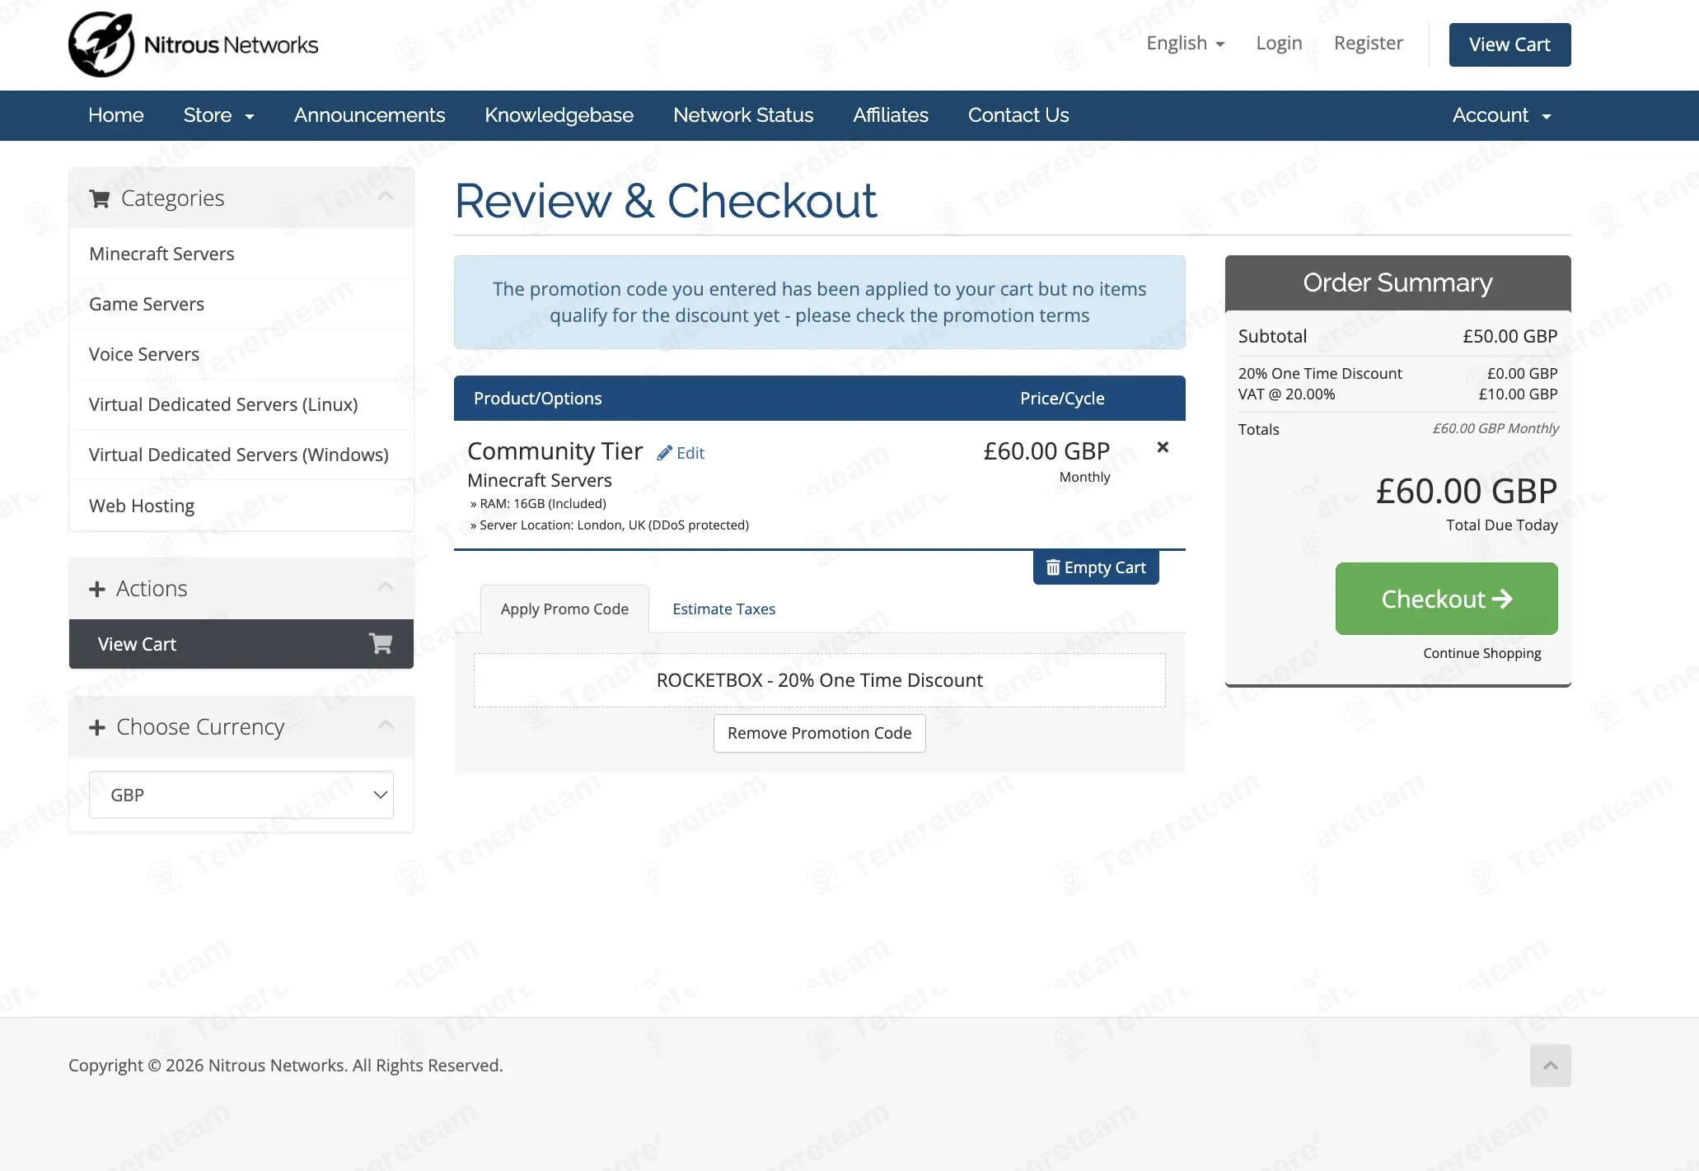Click the promotion notice message banner

click(x=819, y=302)
